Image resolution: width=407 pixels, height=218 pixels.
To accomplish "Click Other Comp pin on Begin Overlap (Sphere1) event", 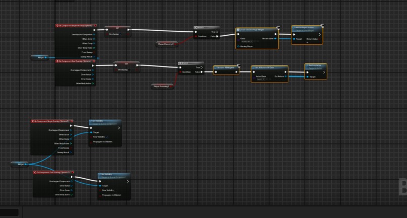I will tap(71, 139).
